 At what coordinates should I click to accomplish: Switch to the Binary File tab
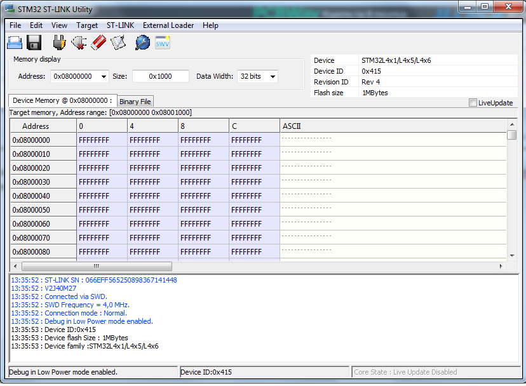click(x=135, y=102)
